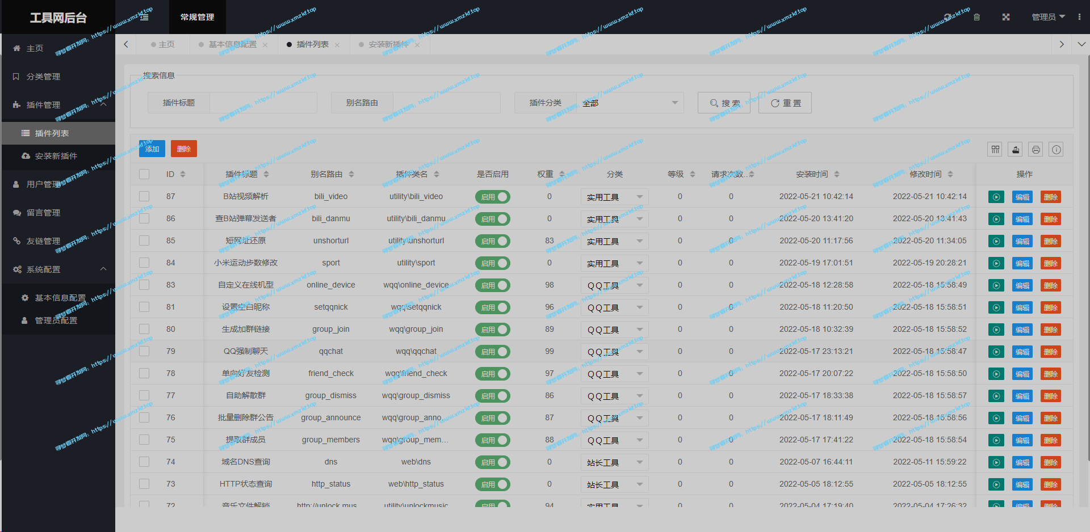
Task: Click the 重置 button
Action: tap(785, 103)
